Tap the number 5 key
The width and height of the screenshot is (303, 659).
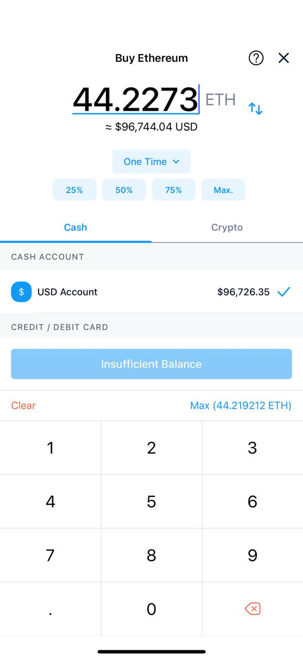(x=151, y=501)
